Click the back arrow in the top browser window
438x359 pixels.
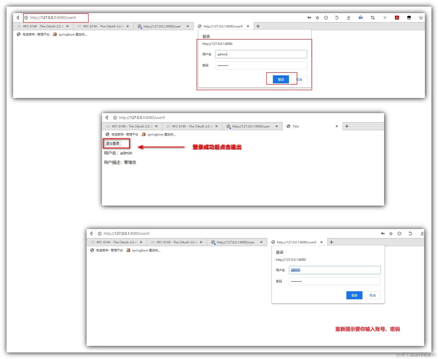[x=18, y=18]
